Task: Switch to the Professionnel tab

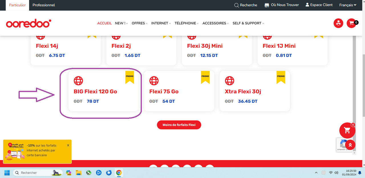Action: tap(44, 5)
